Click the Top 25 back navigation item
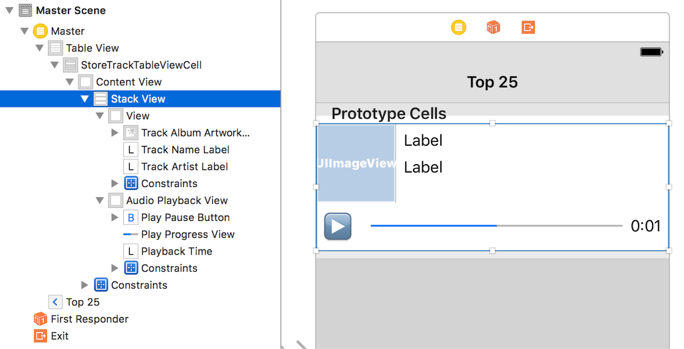Viewport: 684px width, 349px height. [73, 302]
